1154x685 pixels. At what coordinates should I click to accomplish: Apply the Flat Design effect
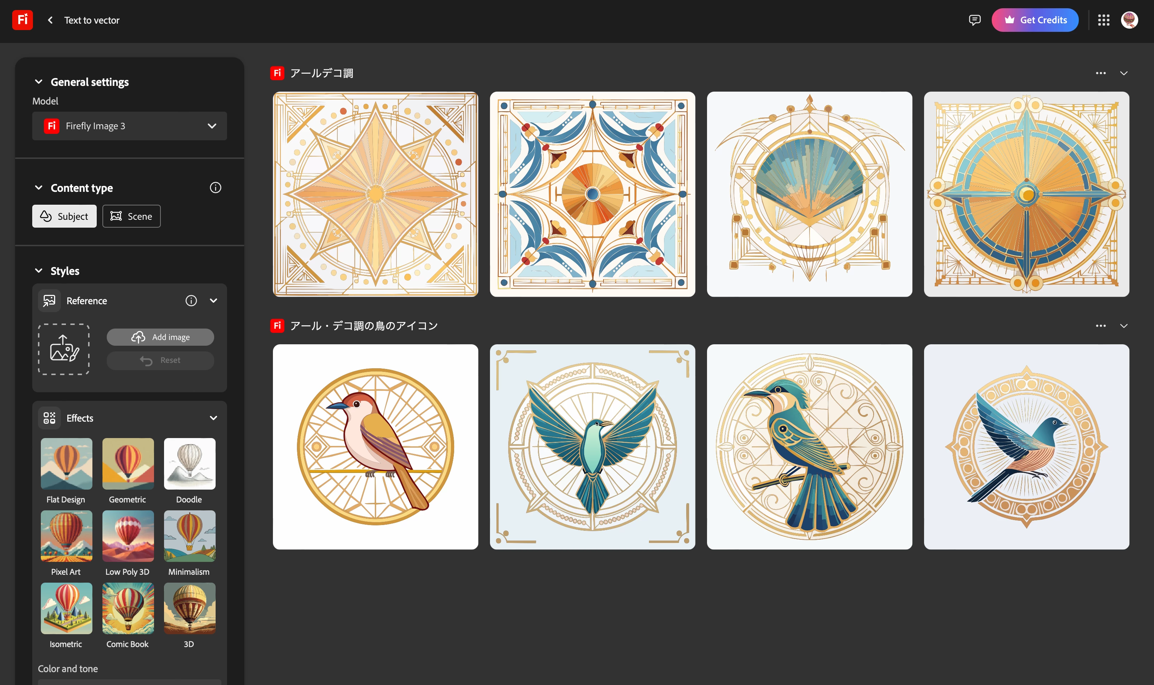click(x=67, y=463)
